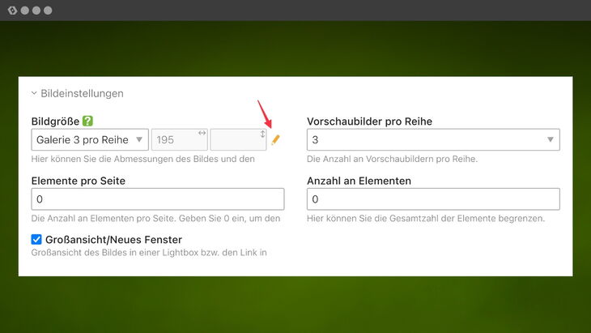Viewport: 591px width, 333px height.
Task: Click the horizontal width arrows icon
Action: [202, 133]
